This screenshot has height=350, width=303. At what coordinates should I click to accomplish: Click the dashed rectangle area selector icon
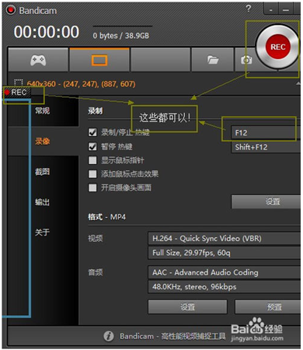pos(19,83)
